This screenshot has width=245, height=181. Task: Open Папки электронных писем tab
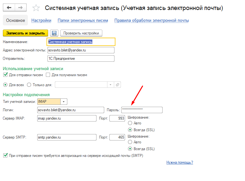point(83,21)
